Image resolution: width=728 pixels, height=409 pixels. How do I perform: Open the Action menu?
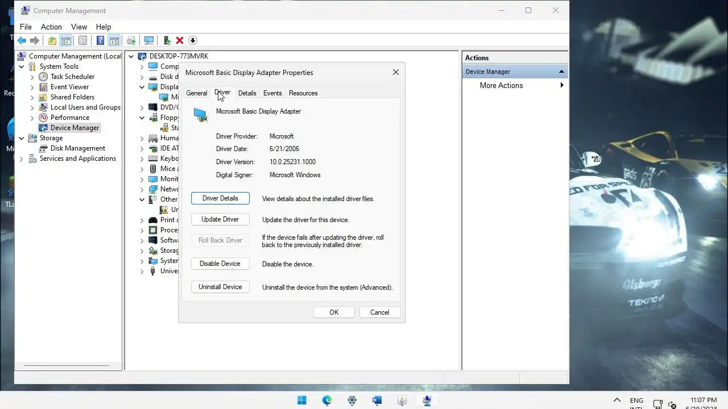click(51, 27)
